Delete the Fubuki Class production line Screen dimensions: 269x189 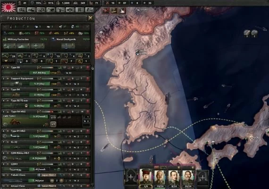[88, 175]
